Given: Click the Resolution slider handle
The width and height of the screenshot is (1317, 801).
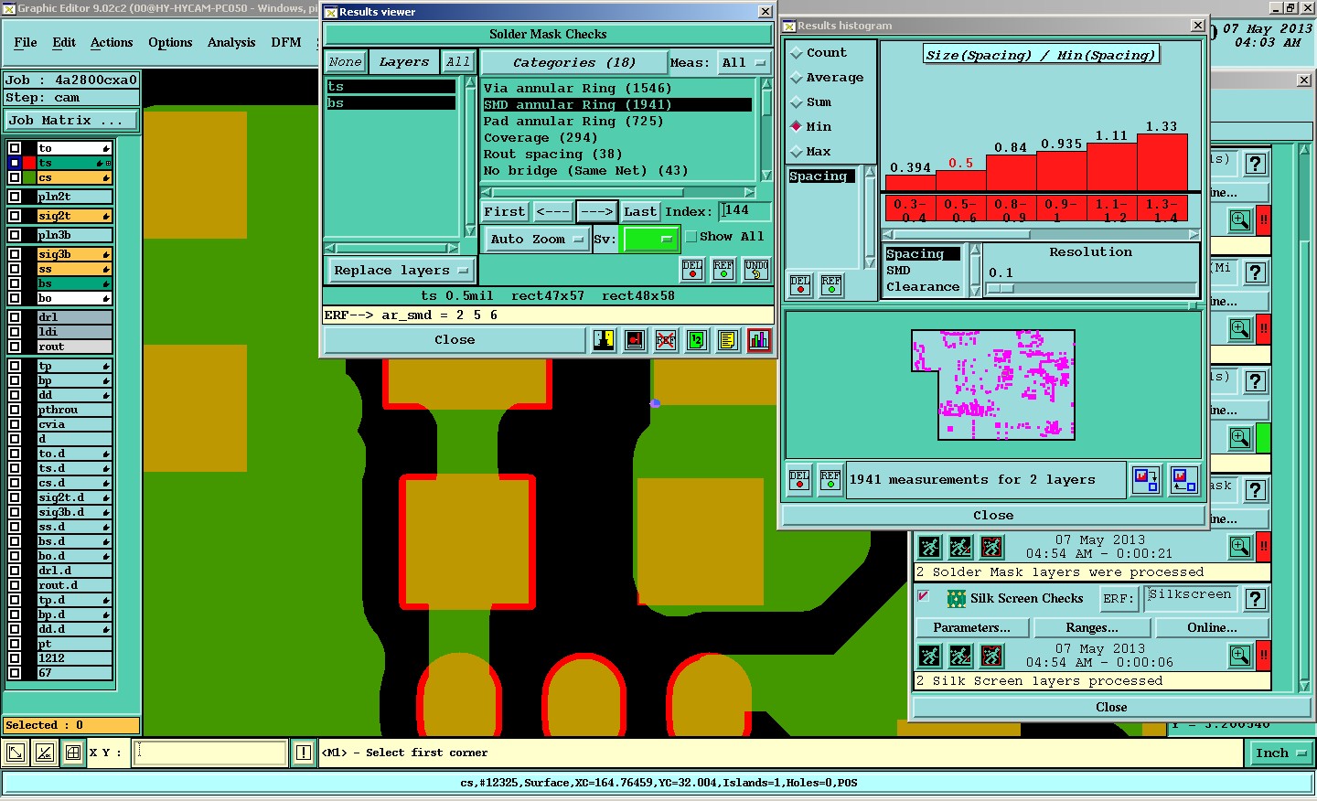Looking at the screenshot, I should [x=1001, y=289].
